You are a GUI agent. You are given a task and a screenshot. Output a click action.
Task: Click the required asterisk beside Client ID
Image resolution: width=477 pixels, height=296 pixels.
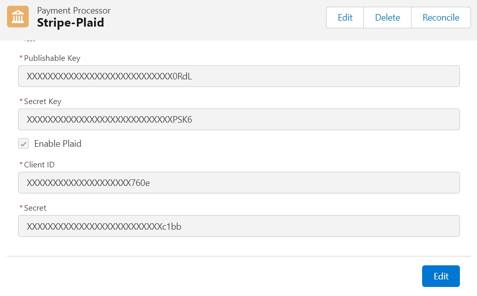(x=21, y=165)
